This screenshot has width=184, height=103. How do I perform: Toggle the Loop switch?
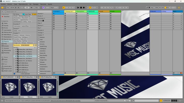coord(114,8)
